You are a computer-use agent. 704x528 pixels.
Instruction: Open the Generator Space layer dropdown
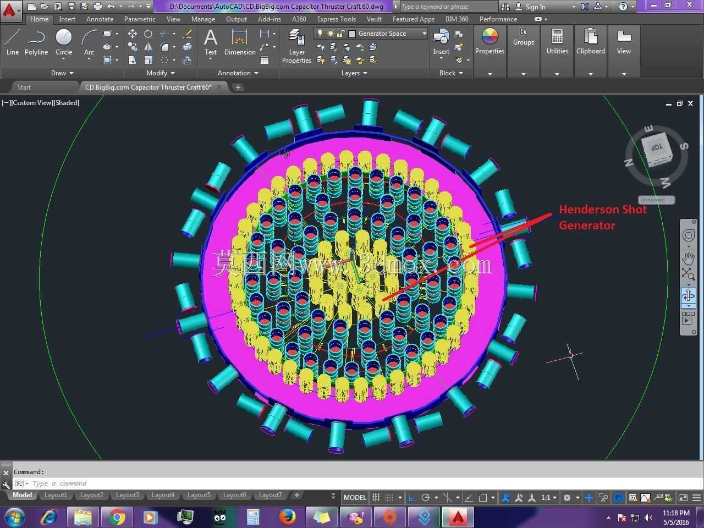point(424,34)
